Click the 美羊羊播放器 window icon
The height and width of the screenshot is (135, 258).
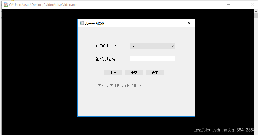point(81,23)
